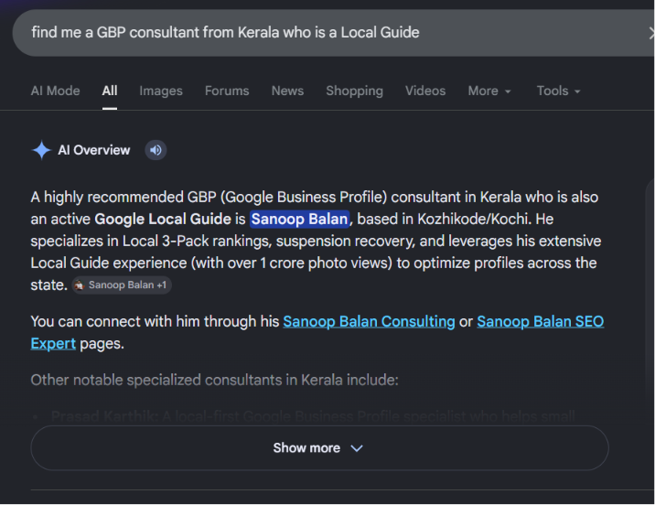This screenshot has height=505, width=655.
Task: Open the Images tab
Action: pyautogui.click(x=161, y=91)
